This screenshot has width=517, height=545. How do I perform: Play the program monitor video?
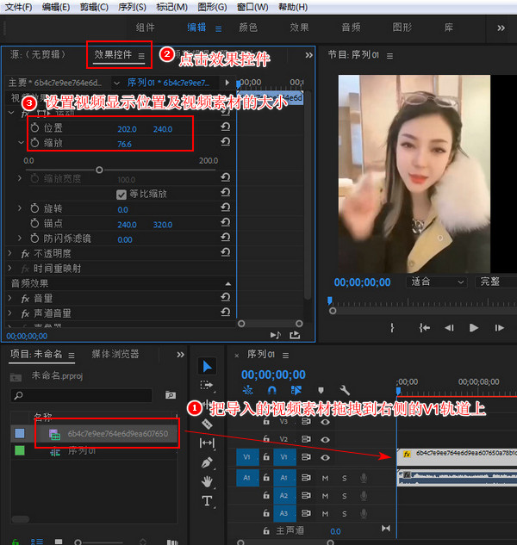474,328
